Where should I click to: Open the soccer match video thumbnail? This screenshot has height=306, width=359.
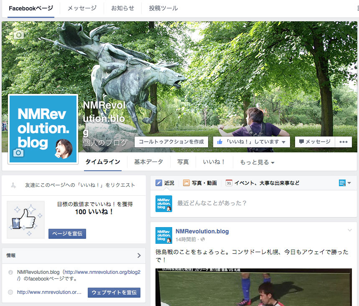coord(254,287)
